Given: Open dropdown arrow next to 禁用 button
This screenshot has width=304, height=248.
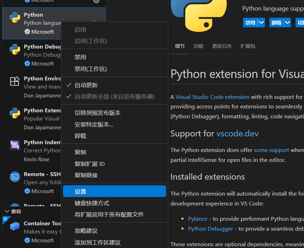Looking at the screenshot, I should (261, 22).
